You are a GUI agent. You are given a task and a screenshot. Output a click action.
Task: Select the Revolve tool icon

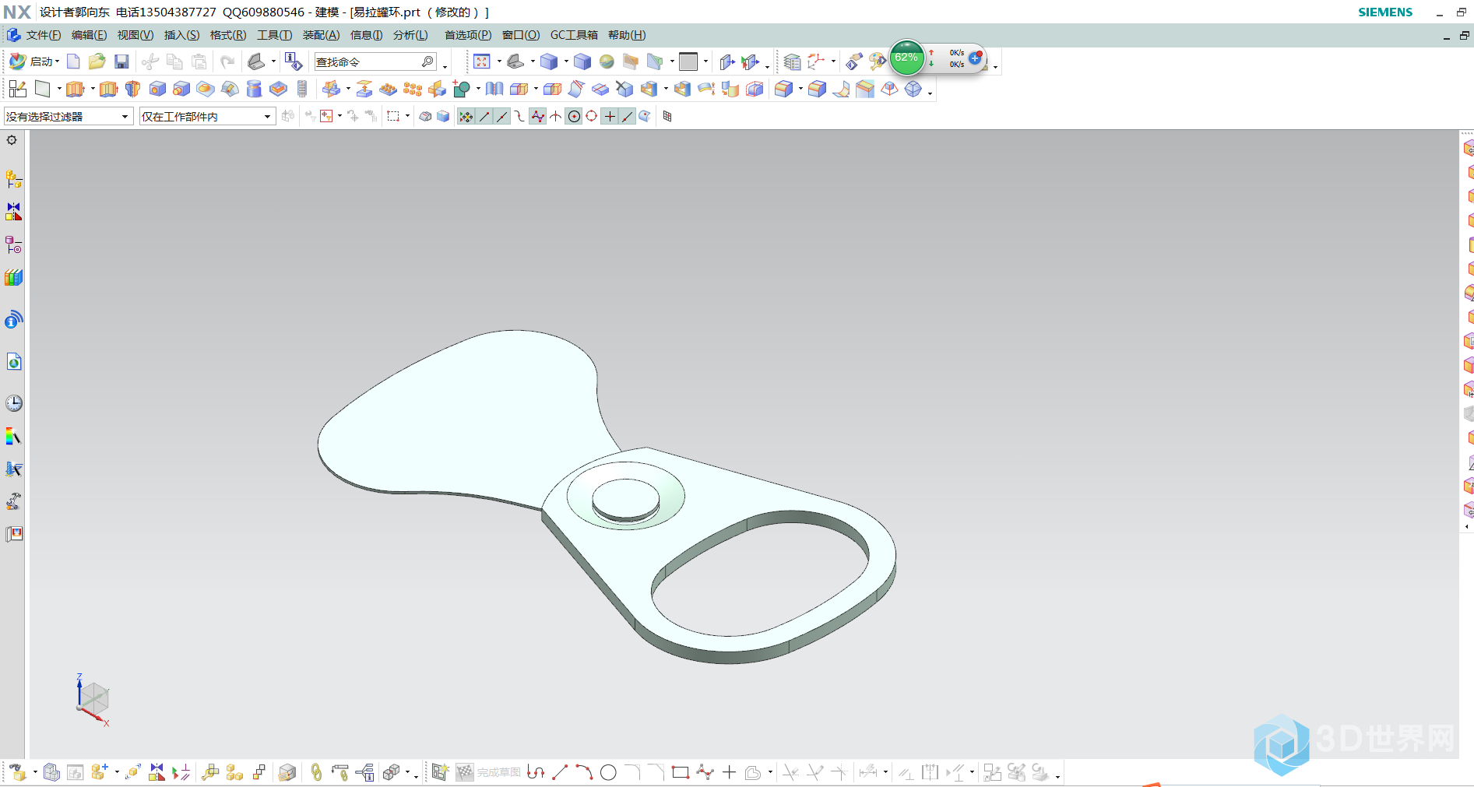pyautogui.click(x=133, y=89)
